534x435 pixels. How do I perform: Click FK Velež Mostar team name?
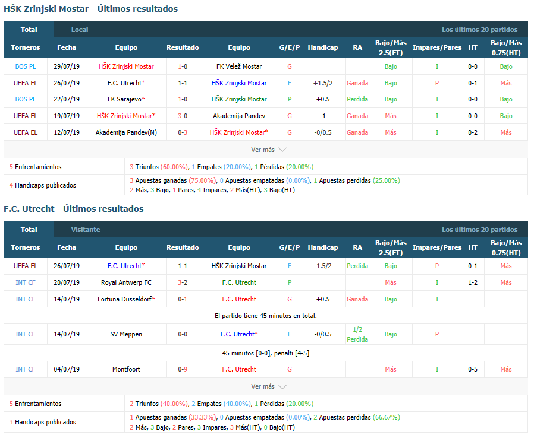(239, 66)
